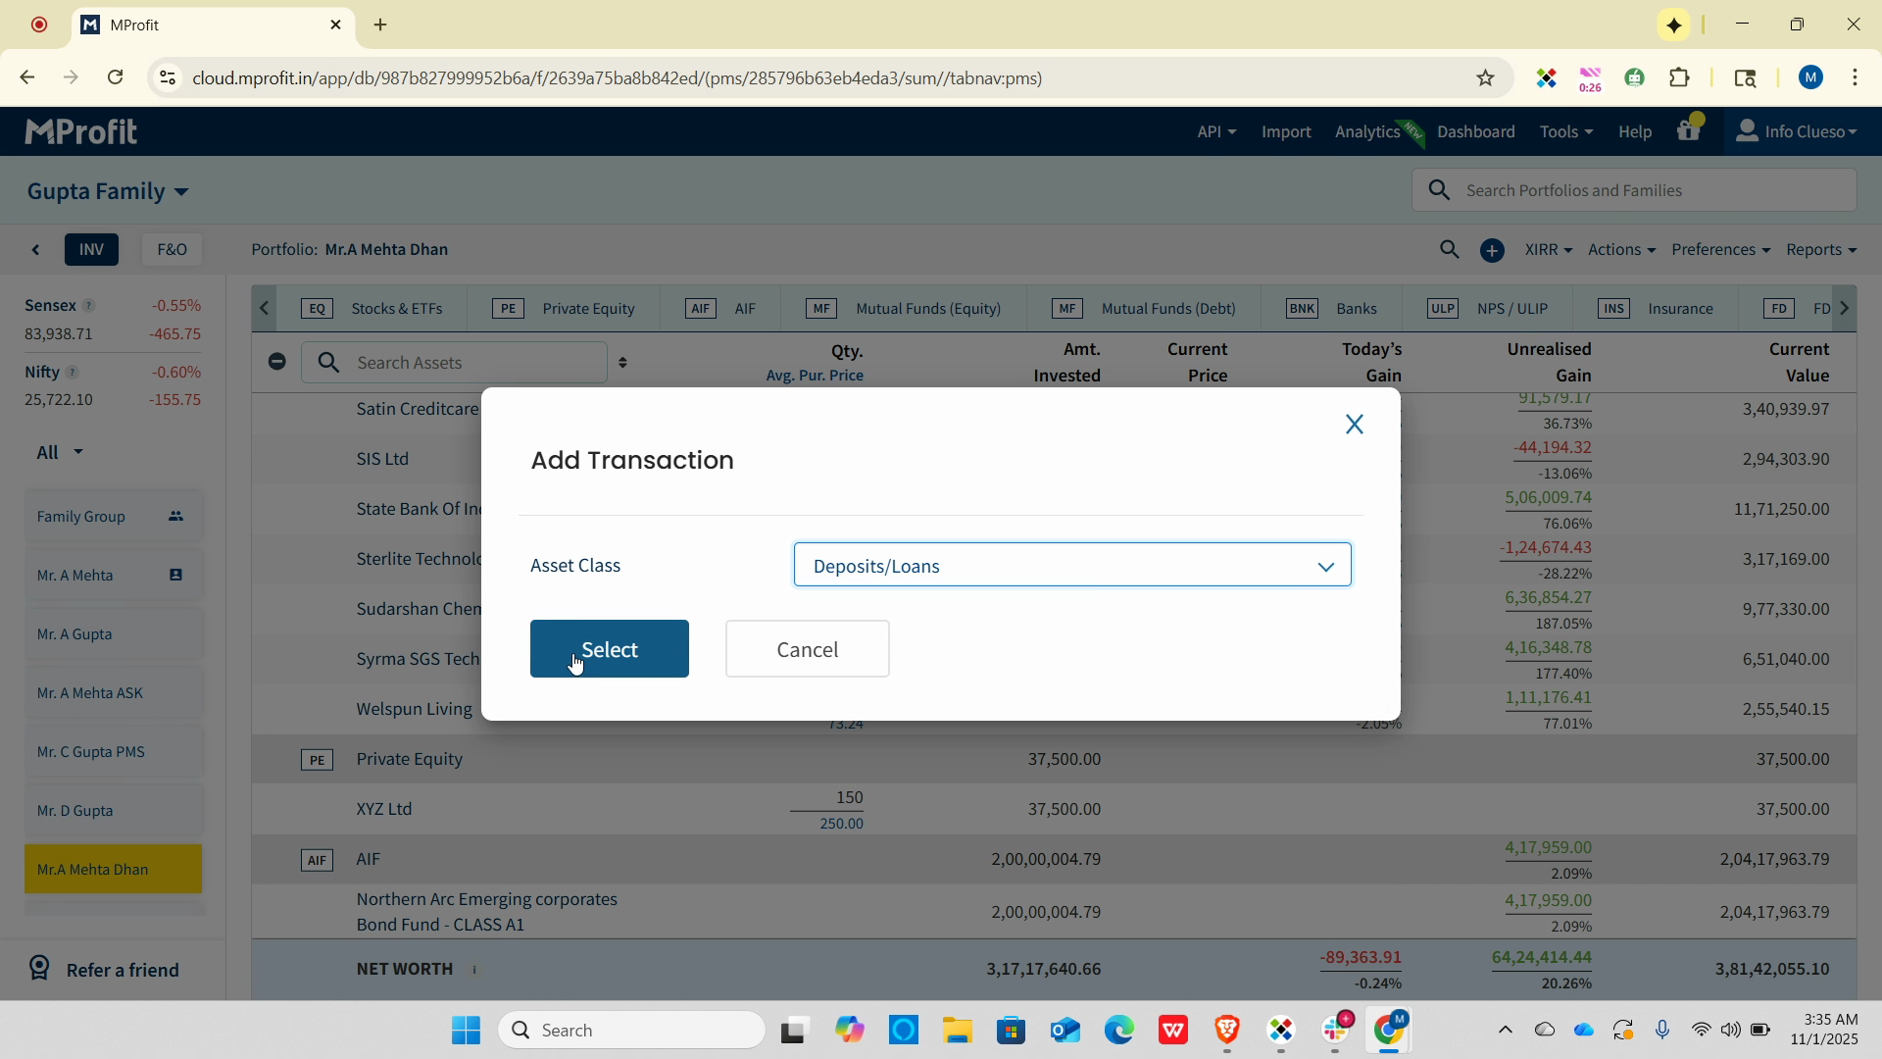Click the magnifier icon next to XIRR
Screen dimensions: 1882x1059
tap(1449, 250)
